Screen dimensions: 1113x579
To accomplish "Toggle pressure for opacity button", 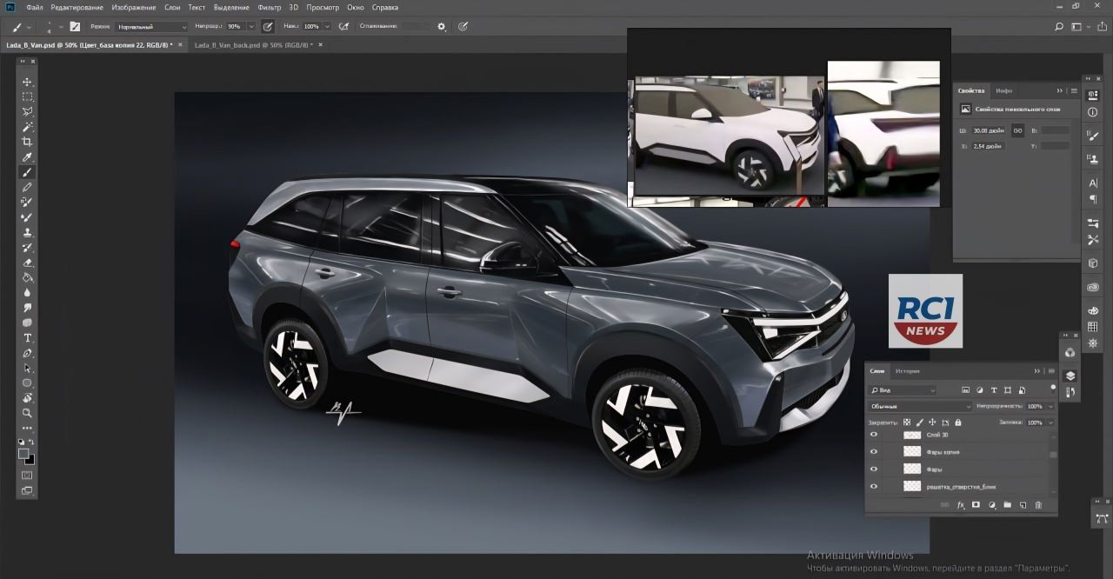I will tap(268, 26).
